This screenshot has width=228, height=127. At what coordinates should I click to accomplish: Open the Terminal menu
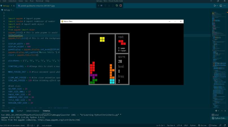[x=39, y=1]
